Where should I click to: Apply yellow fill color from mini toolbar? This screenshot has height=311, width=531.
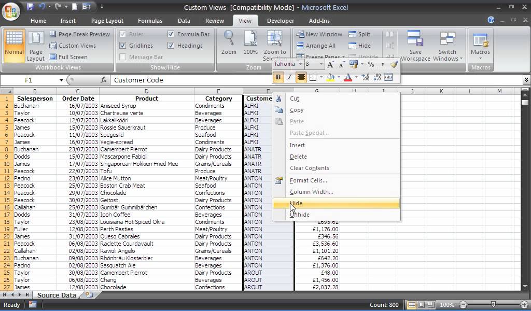[330, 77]
